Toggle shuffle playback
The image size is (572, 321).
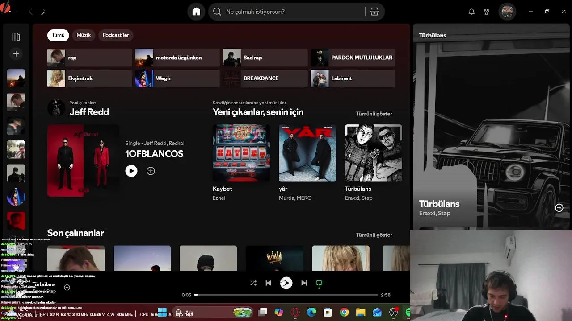click(x=253, y=283)
